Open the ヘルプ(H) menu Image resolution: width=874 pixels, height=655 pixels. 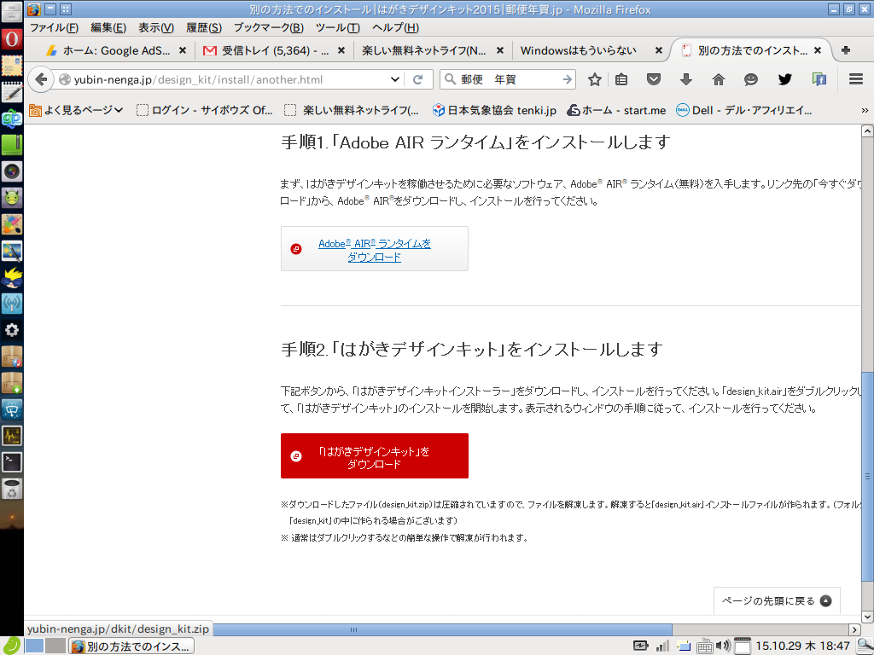tap(395, 27)
